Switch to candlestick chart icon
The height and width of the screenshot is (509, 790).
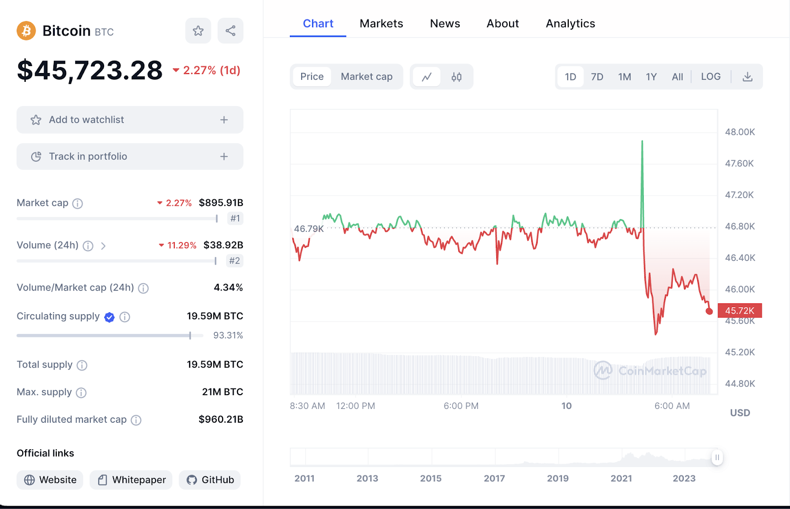[x=456, y=77]
